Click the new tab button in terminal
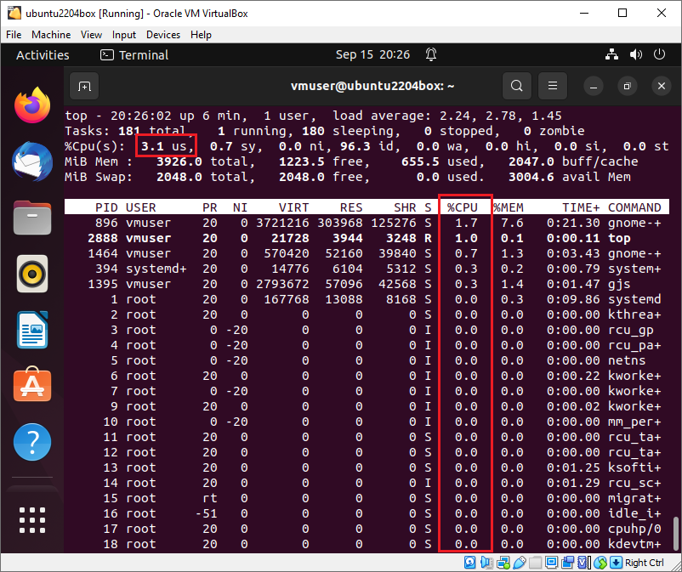The image size is (682, 572). click(84, 86)
